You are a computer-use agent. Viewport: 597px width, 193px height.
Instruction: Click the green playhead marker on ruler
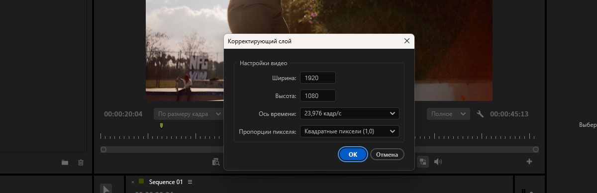click(161, 126)
